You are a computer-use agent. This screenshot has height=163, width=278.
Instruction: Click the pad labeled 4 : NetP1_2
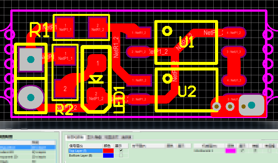tap(233, 33)
